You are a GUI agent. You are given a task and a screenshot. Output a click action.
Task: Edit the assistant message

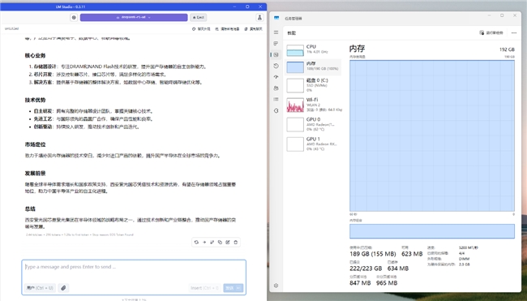click(228, 242)
